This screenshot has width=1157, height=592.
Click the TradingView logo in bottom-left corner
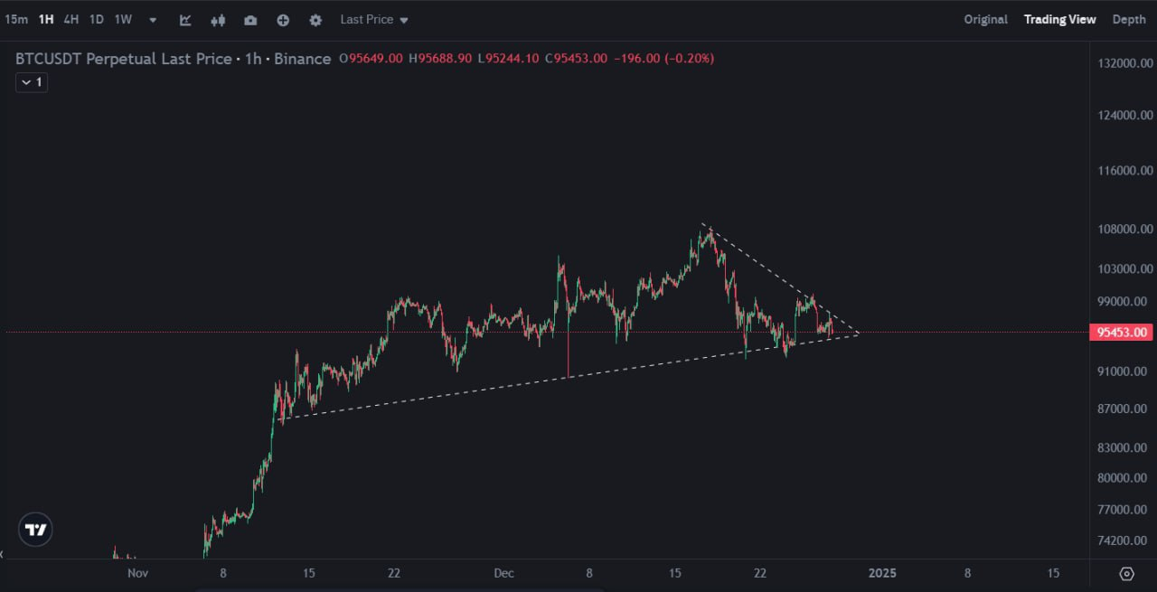pos(34,529)
